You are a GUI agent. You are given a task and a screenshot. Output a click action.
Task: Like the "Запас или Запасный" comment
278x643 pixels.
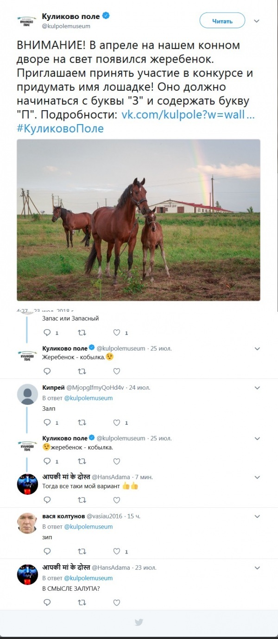pos(116,333)
